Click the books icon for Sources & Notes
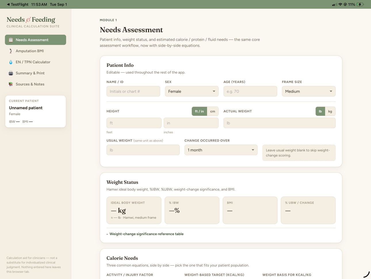The image size is (371, 279). pyautogui.click(x=11, y=84)
